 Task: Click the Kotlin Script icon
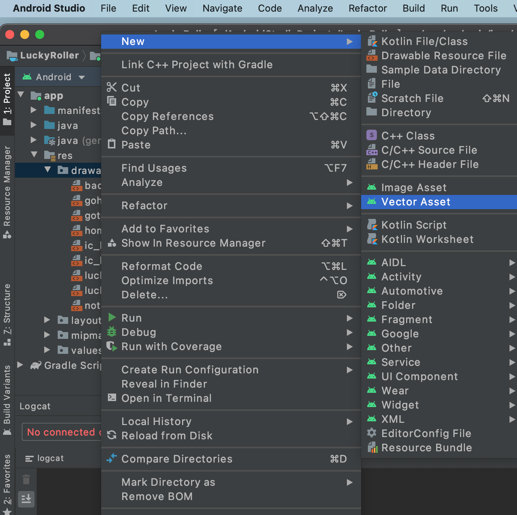(372, 225)
